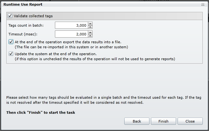Click the unchecked-option note under update system
This screenshot has height=131, width=209.
tap(94, 59)
